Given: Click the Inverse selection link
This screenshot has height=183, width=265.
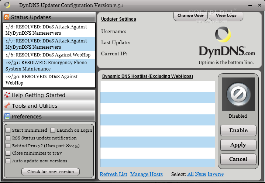Looking at the screenshot, I should point(216,174).
